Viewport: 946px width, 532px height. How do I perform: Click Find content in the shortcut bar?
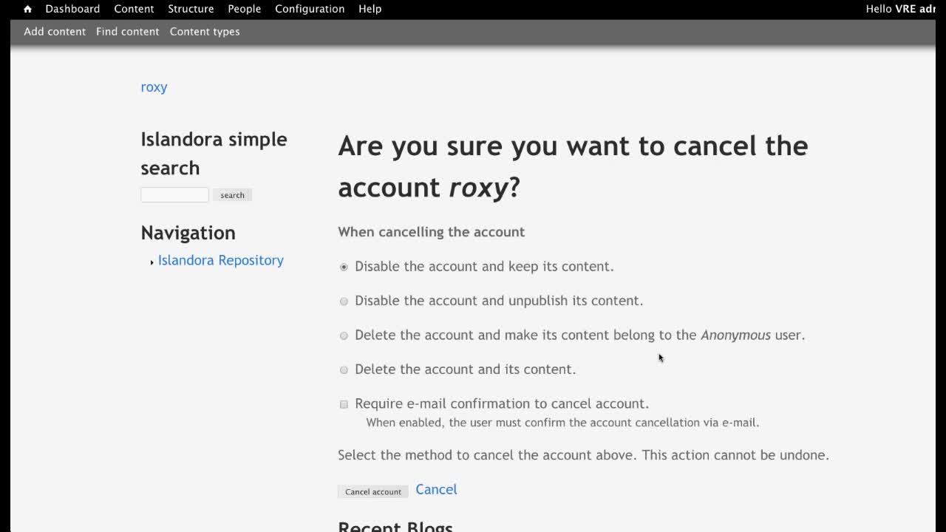(x=127, y=32)
